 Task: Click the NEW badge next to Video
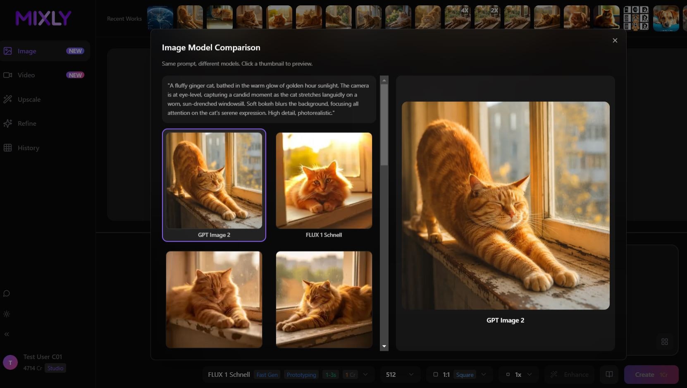coord(75,75)
